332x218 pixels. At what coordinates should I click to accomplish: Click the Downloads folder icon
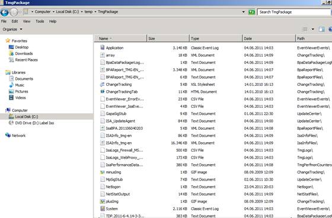11,53
